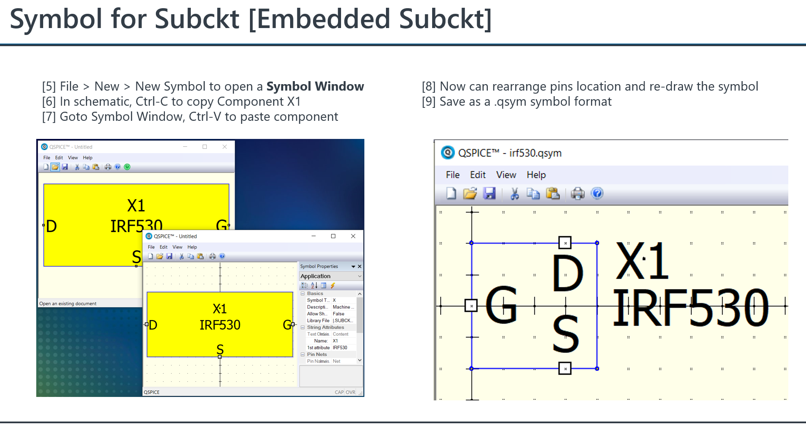
Task: Click Cut icon in back schematic window
Action: (77, 167)
